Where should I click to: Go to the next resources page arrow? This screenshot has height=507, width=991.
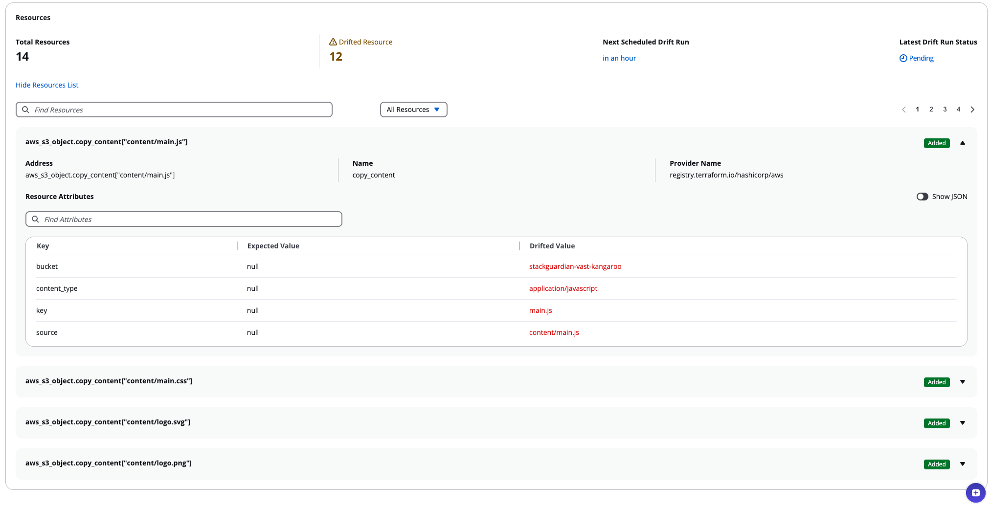pos(972,110)
